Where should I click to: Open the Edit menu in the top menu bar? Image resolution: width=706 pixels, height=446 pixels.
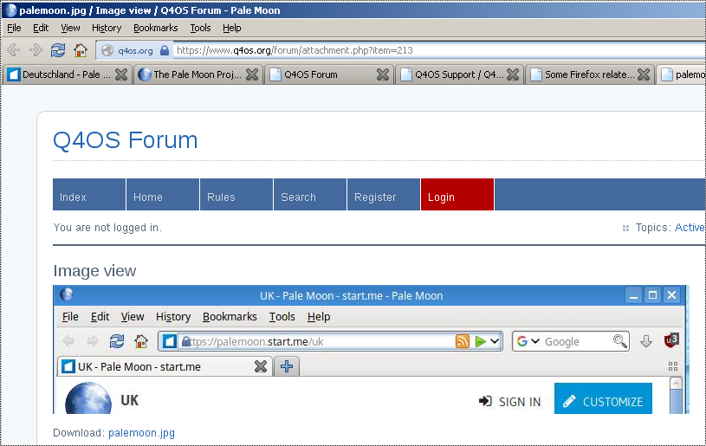41,28
